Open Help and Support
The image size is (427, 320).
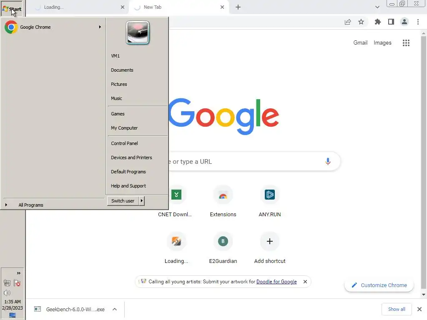tap(128, 186)
